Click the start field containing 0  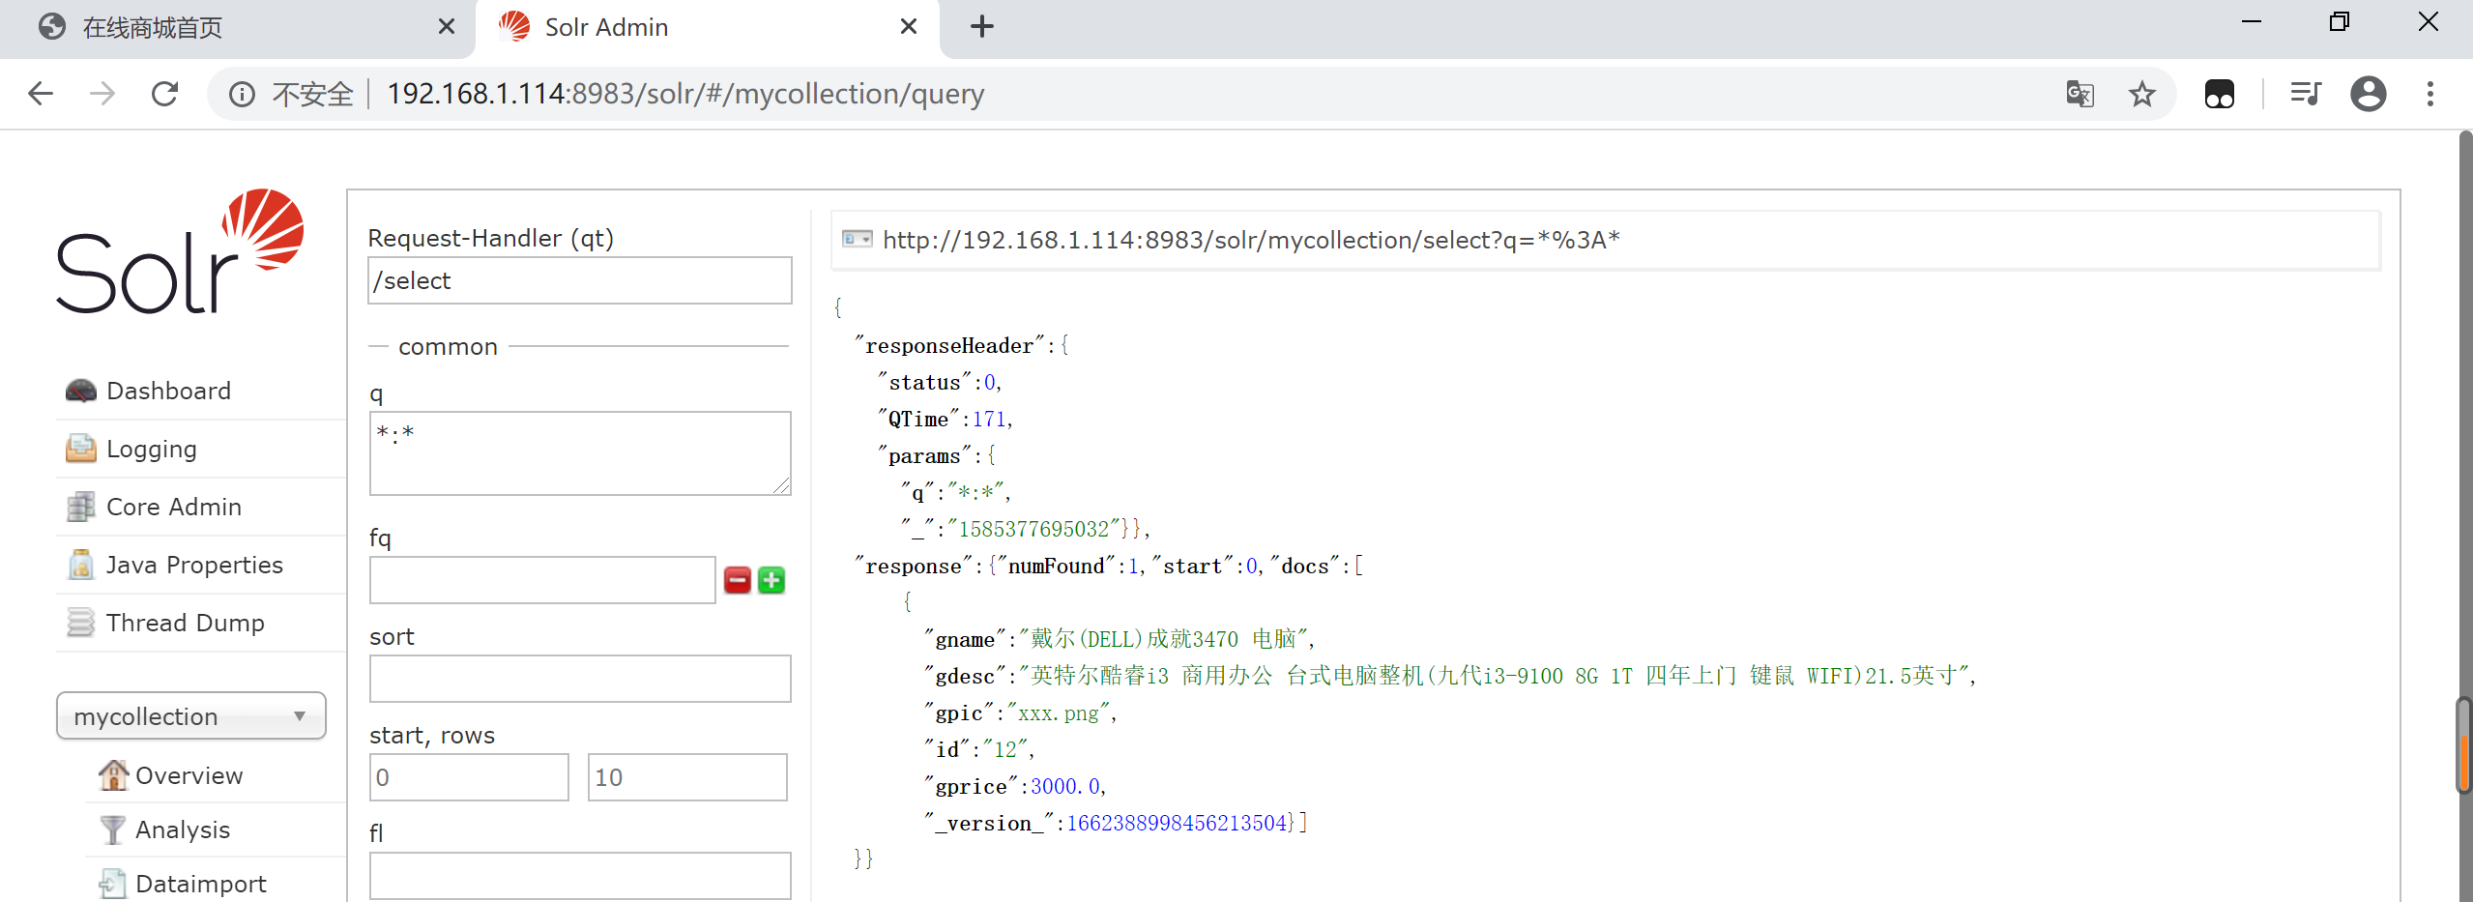(469, 777)
